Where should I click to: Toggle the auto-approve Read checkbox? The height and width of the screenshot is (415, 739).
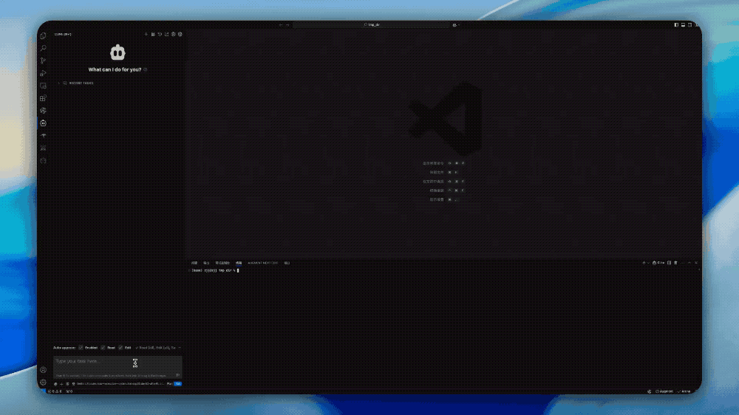click(x=103, y=348)
